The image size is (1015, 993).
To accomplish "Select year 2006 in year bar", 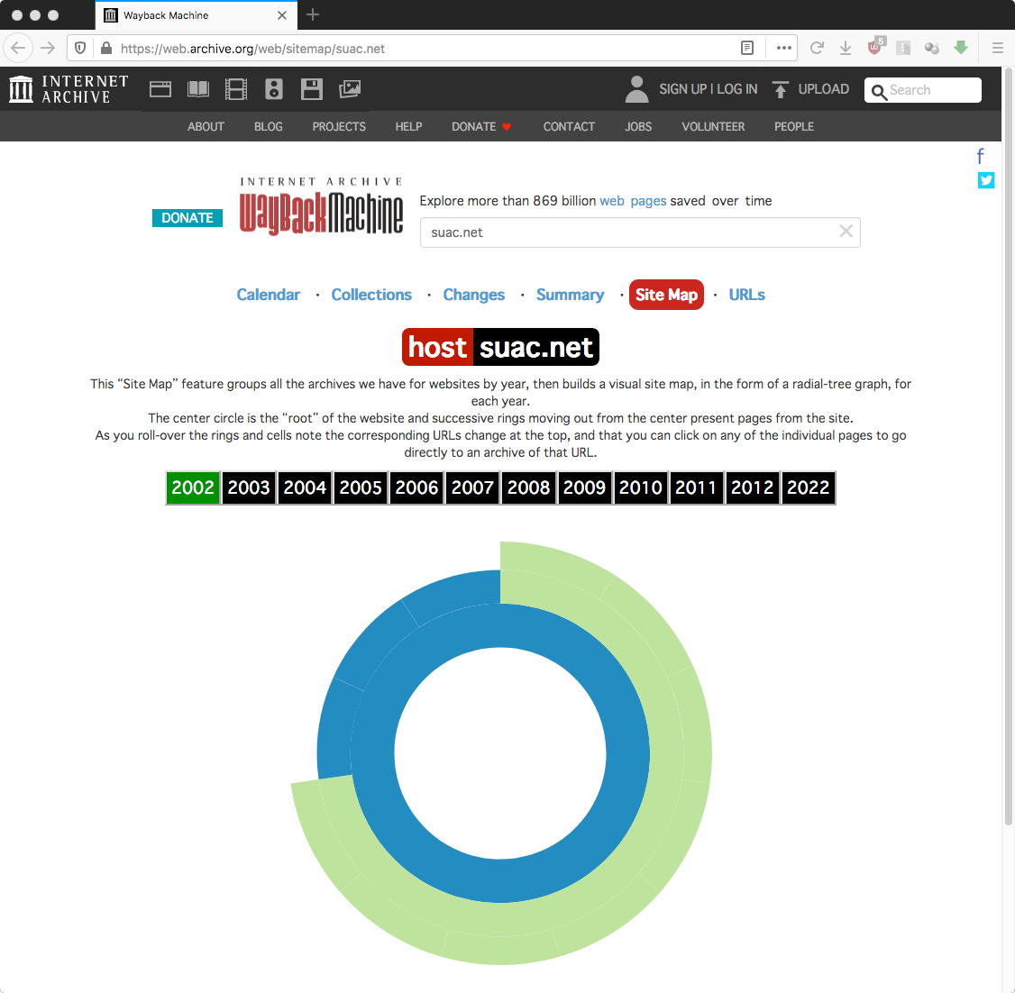I will (416, 487).
